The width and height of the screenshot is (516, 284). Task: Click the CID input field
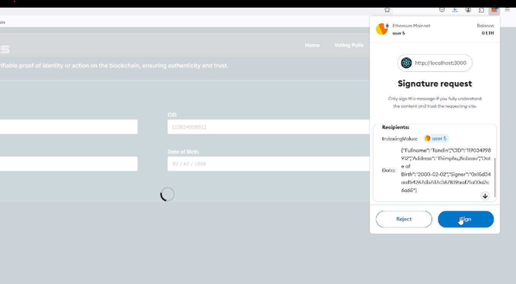click(x=268, y=127)
